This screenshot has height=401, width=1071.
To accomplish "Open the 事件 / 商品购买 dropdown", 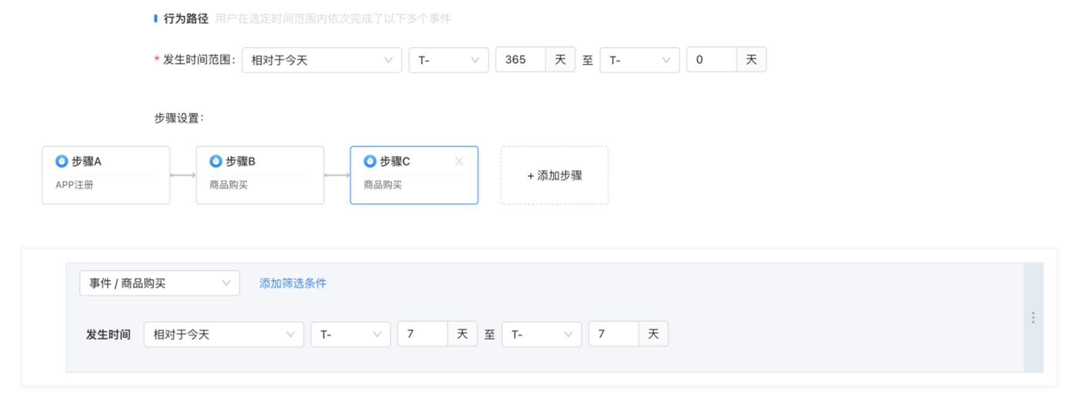I will 159,283.
